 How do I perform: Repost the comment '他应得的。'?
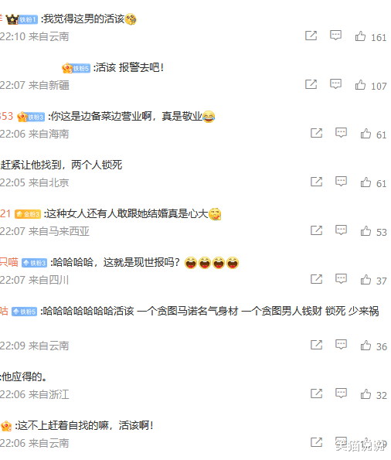pos(316,394)
